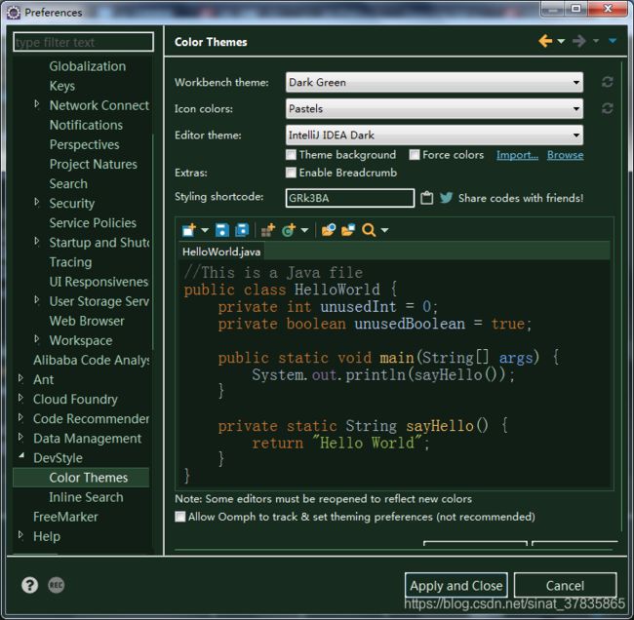This screenshot has width=634, height=620.
Task: Click the Styling shortcode input field
Action: (x=350, y=198)
